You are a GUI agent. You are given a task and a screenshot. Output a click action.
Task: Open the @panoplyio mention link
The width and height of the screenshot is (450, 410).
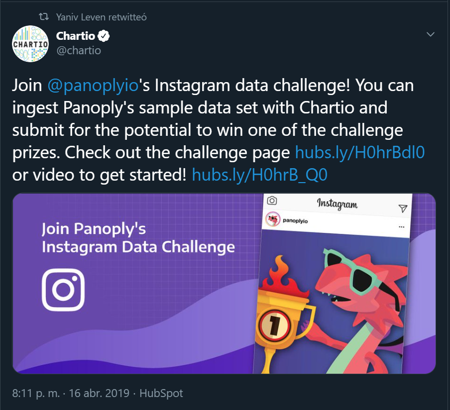92,86
